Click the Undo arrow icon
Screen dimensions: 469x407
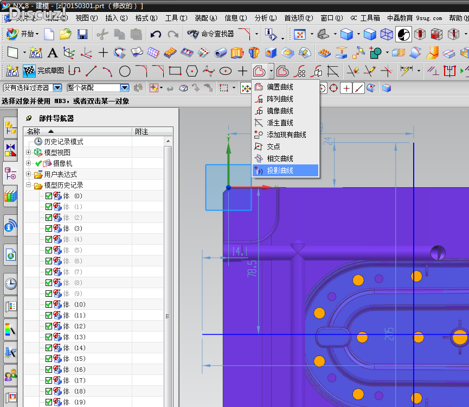pyautogui.click(x=156, y=34)
